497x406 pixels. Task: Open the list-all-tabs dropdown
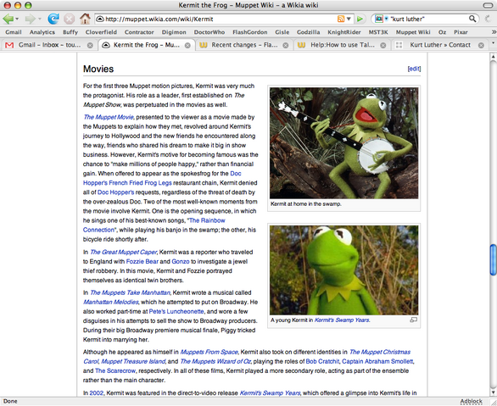click(493, 42)
